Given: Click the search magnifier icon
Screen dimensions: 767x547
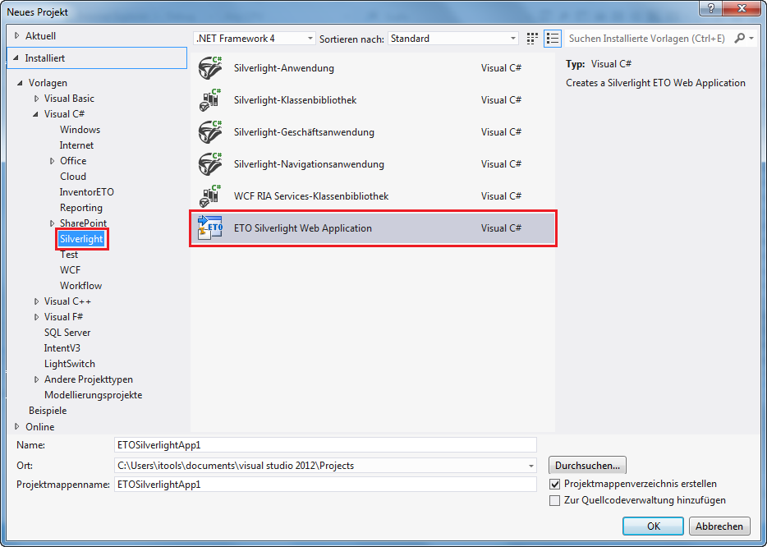Looking at the screenshot, I should 740,38.
